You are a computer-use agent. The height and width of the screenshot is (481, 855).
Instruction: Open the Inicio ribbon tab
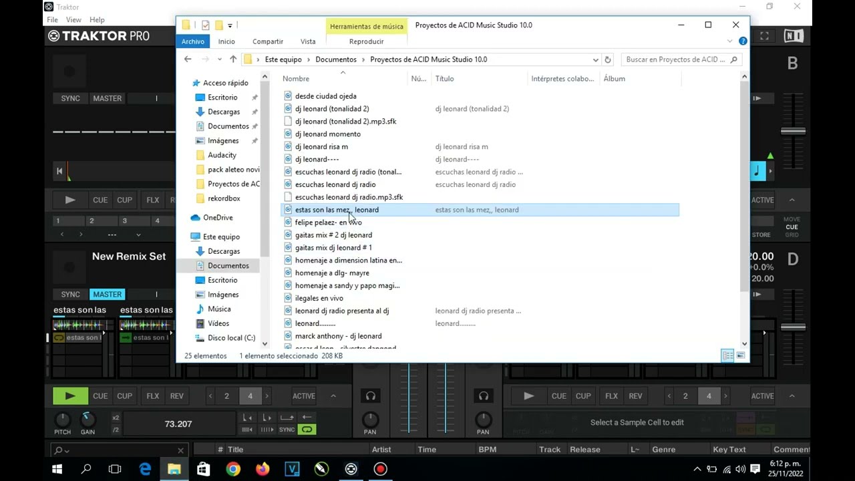click(226, 41)
